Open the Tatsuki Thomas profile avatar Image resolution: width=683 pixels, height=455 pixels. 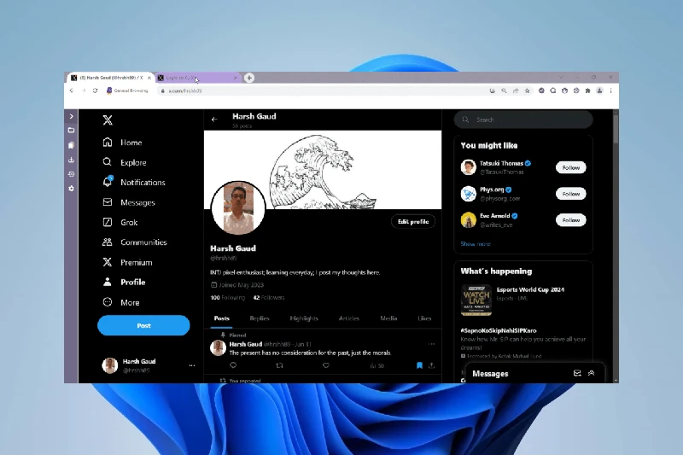point(468,167)
